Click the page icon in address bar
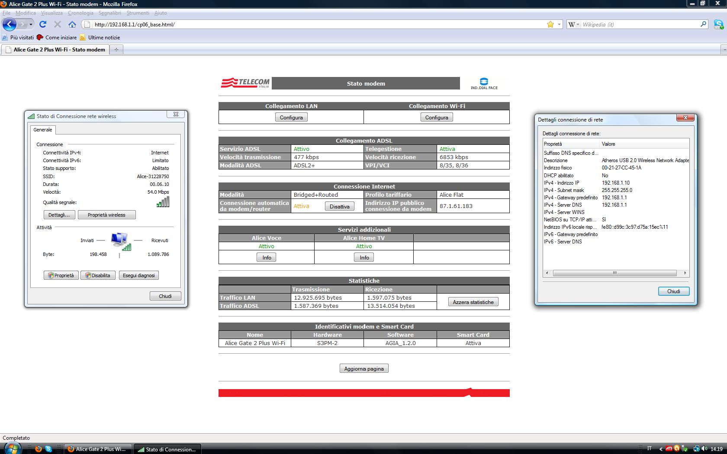Image resolution: width=727 pixels, height=454 pixels. (87, 25)
